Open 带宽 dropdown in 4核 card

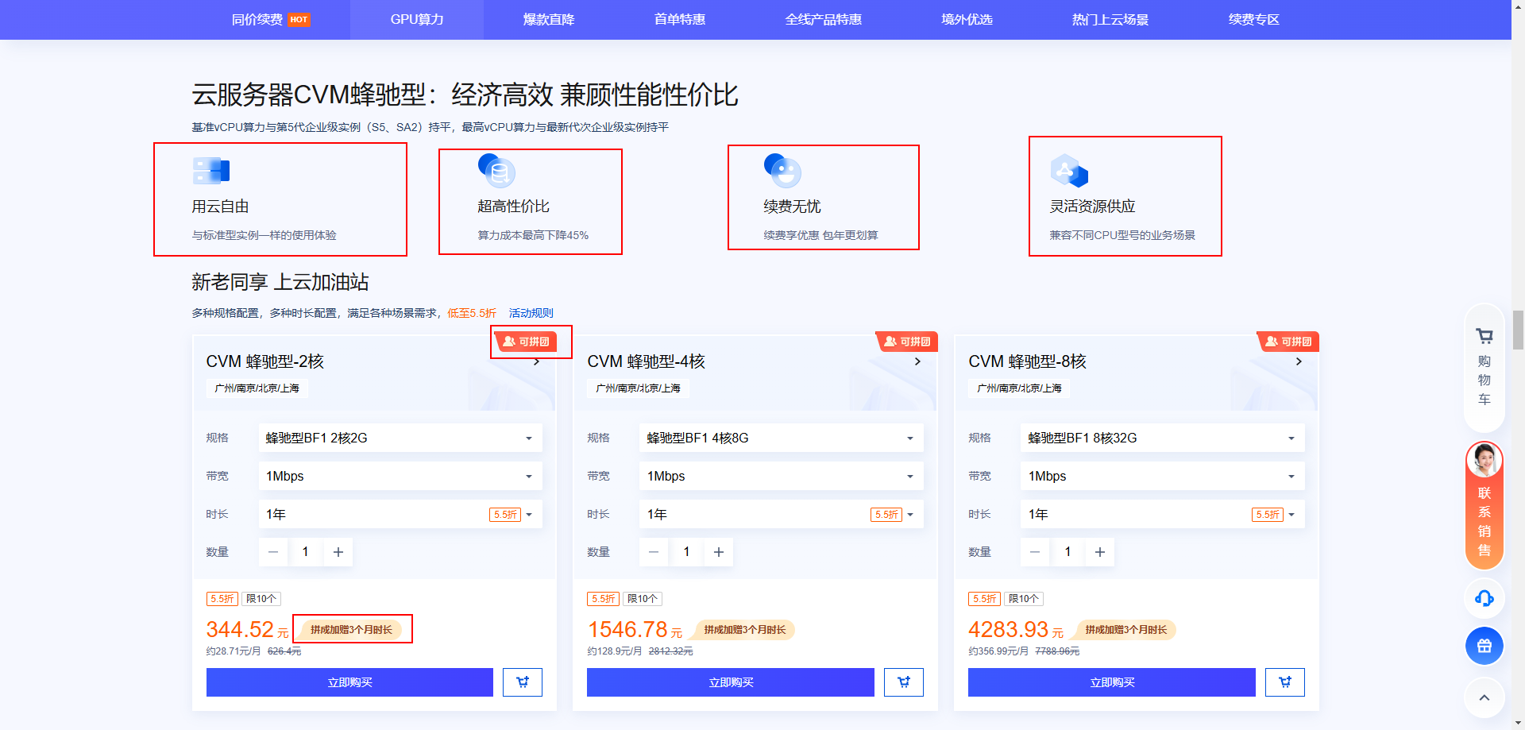[782, 476]
